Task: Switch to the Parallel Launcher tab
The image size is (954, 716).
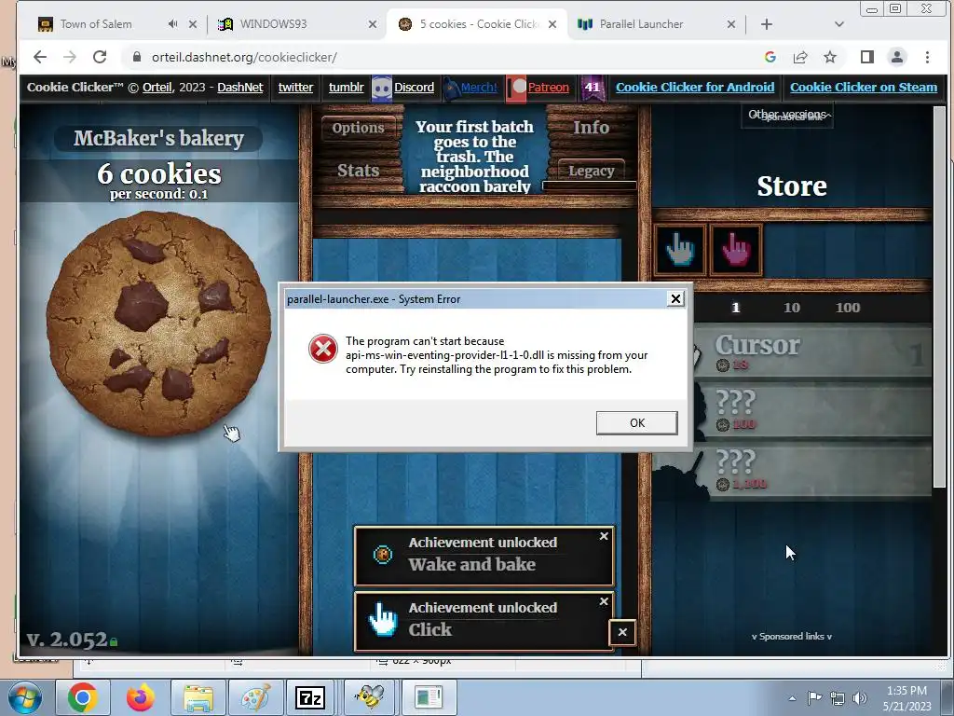Action: click(x=641, y=24)
